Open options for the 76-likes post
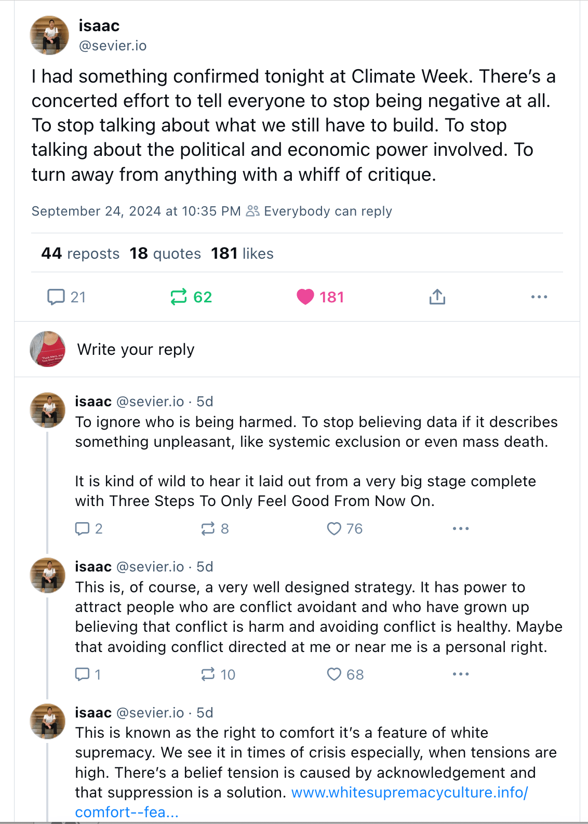This screenshot has height=824, width=588. 461,528
